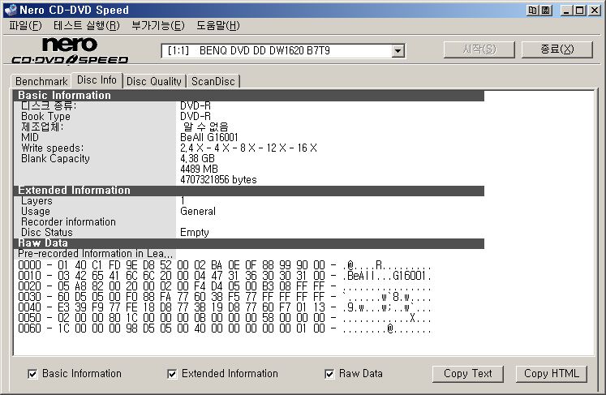Click the raw data row 0050

coord(224,318)
